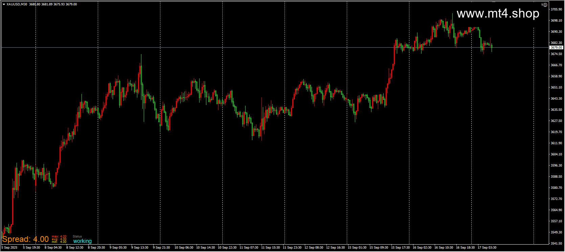
Task: Click the 11 Sep 23:30 time label
Action: (x=292, y=248)
